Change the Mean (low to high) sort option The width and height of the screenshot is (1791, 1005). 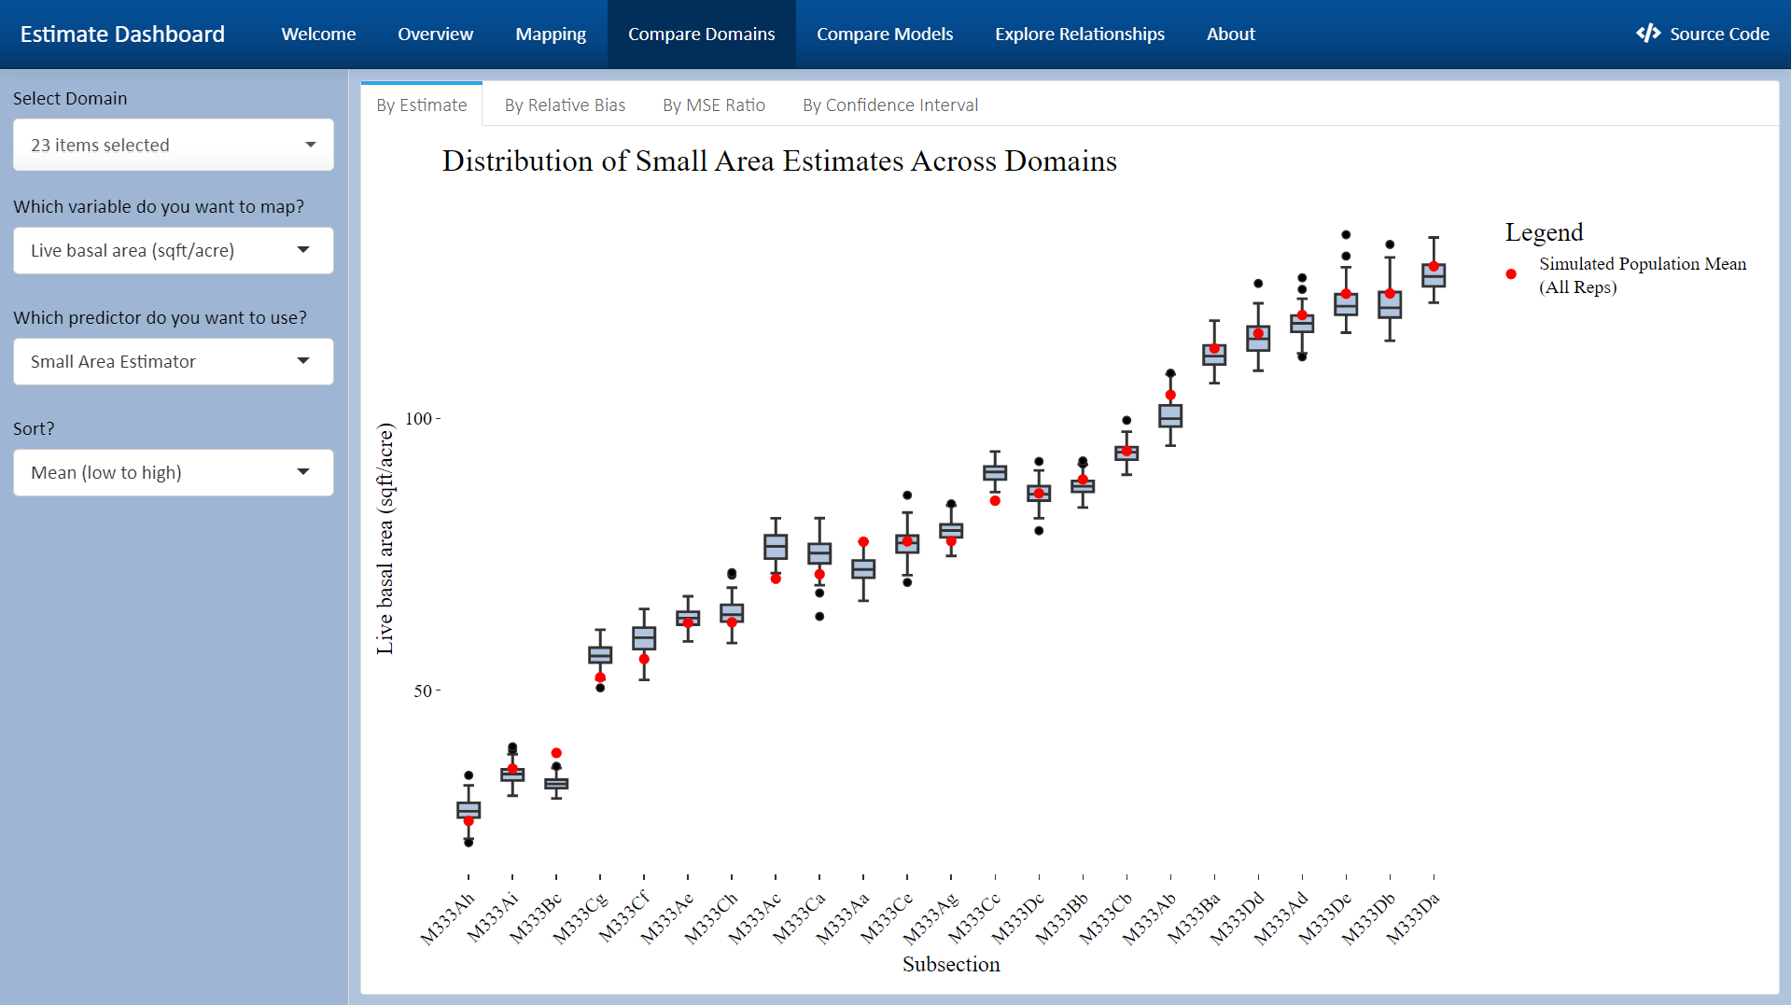point(174,472)
